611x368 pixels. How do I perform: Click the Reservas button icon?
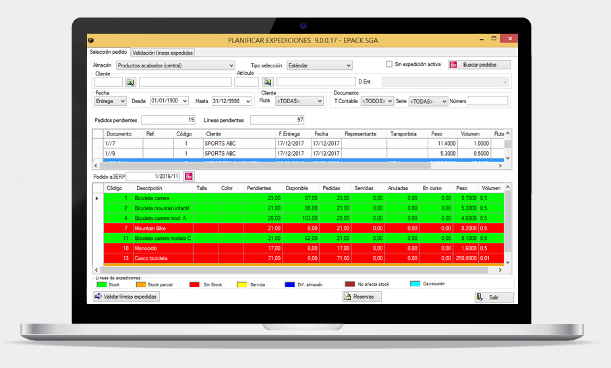[348, 297]
